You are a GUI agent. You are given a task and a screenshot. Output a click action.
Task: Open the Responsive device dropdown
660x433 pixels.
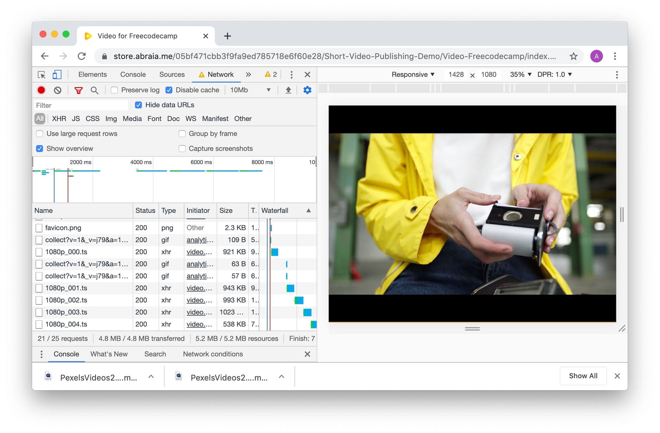(412, 74)
